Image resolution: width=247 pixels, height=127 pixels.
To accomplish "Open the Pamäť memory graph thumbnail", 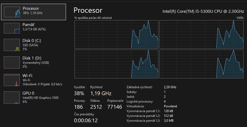I will coord(12,28).
